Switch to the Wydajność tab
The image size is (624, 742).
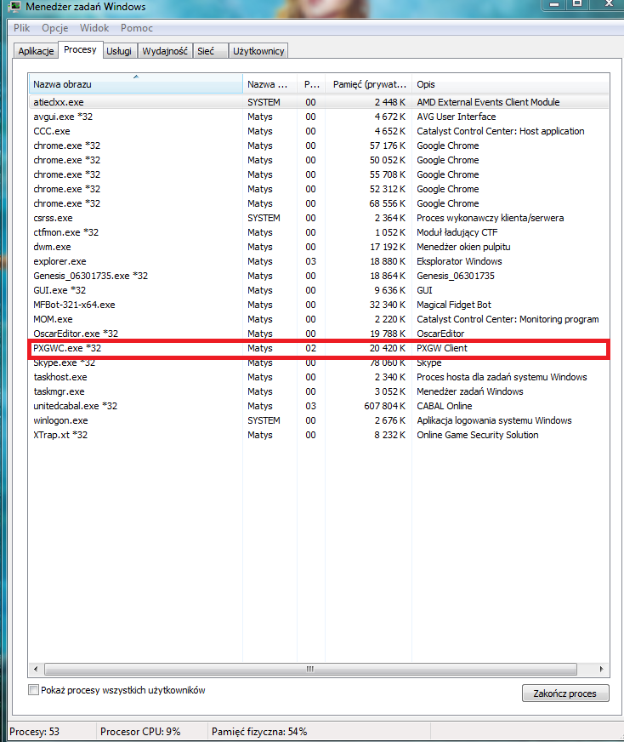165,51
